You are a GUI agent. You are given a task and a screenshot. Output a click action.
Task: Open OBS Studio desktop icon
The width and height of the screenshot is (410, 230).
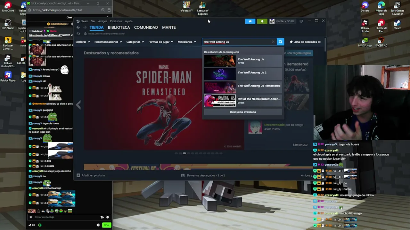click(8, 25)
